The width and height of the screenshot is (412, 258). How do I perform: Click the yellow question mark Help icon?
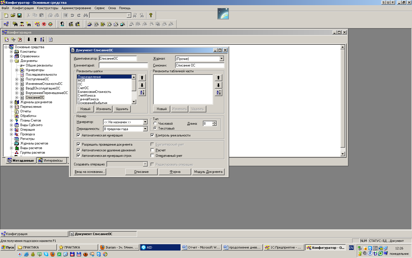point(151,15)
